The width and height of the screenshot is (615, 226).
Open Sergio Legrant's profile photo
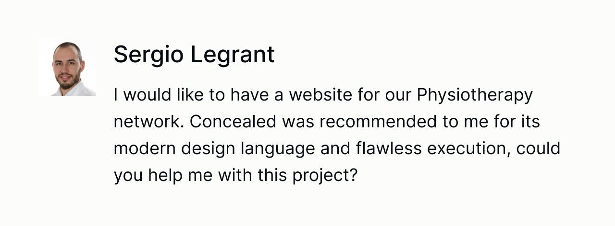(x=67, y=68)
